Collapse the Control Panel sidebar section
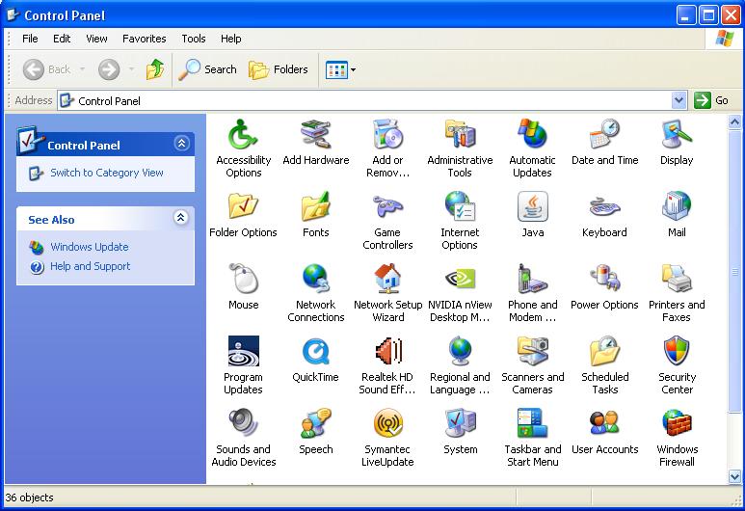Screen dimensions: 745x511 coord(181,143)
